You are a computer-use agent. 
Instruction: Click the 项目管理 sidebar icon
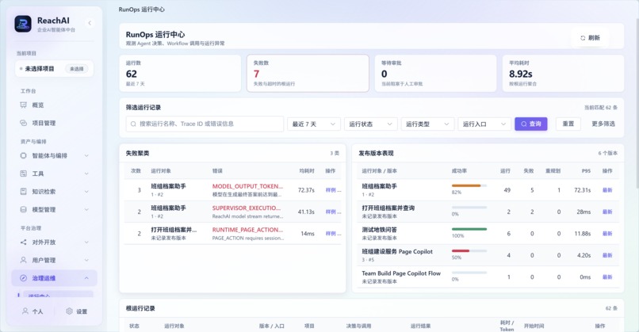click(23, 123)
